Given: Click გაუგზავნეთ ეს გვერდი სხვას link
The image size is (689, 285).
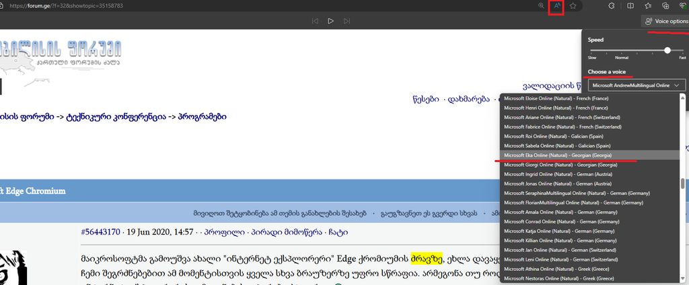Looking at the screenshot, I should 429,214.
